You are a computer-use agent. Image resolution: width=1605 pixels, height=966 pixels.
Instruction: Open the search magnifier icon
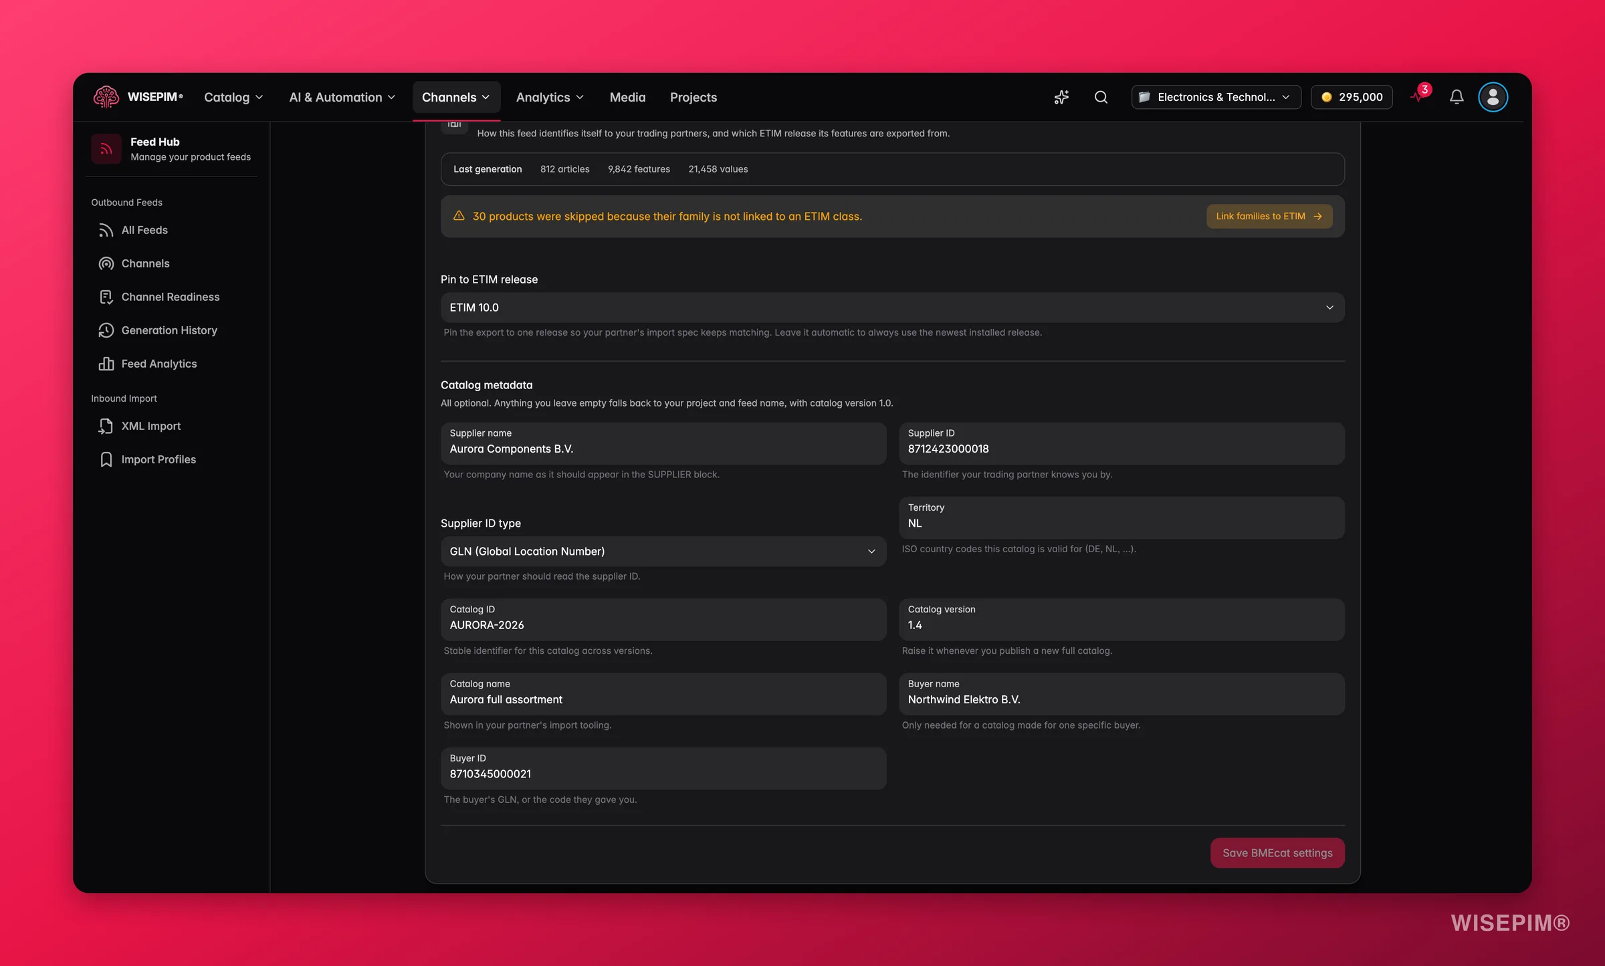click(1101, 97)
